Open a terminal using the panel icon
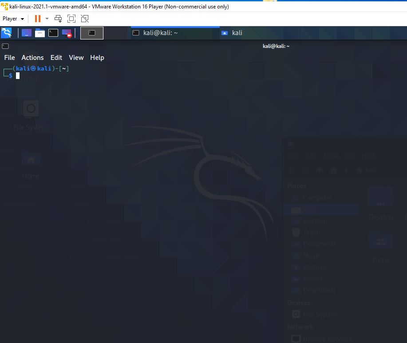Image resolution: width=407 pixels, height=343 pixels. 53,32
